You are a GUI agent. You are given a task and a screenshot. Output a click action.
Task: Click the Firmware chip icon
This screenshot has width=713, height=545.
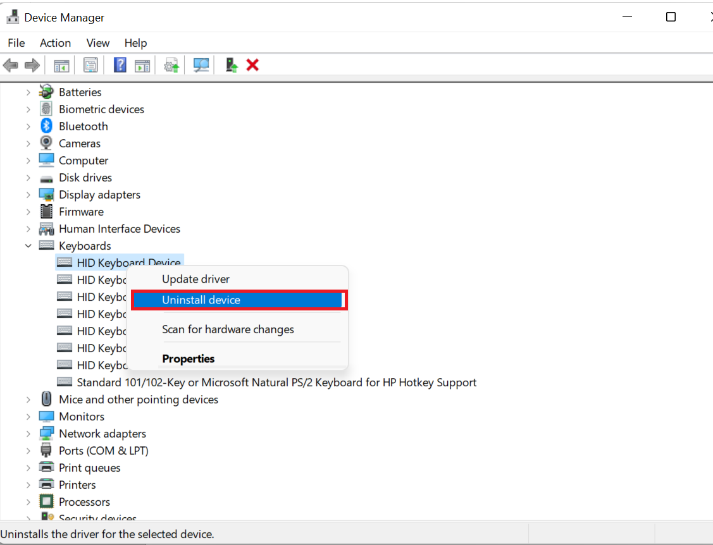coord(46,211)
